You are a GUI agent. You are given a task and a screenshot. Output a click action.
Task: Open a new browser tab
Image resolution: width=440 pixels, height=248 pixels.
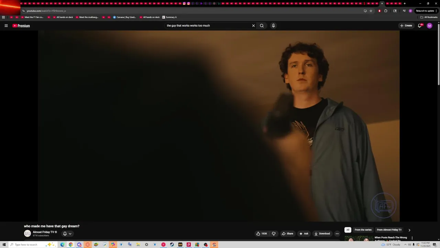click(405, 3)
